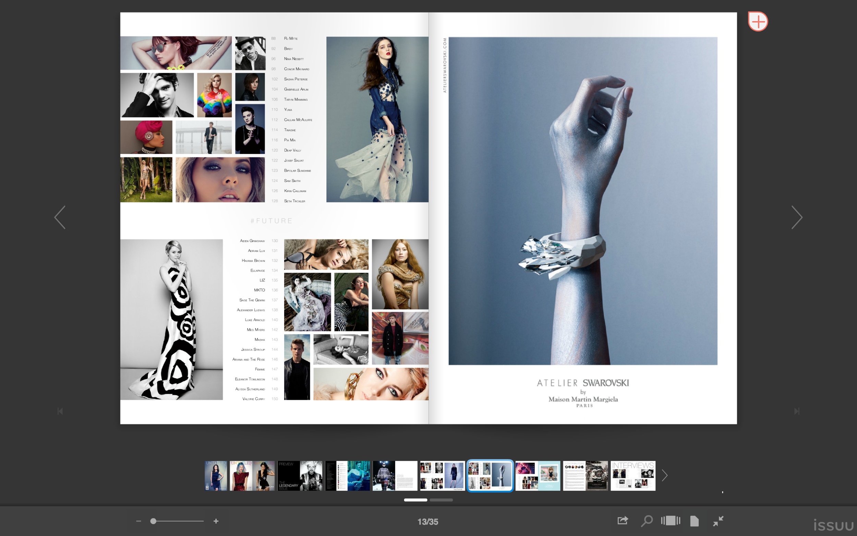Image resolution: width=857 pixels, height=536 pixels.
Task: Open the thumbnail before the selected spread
Action: coord(443,476)
